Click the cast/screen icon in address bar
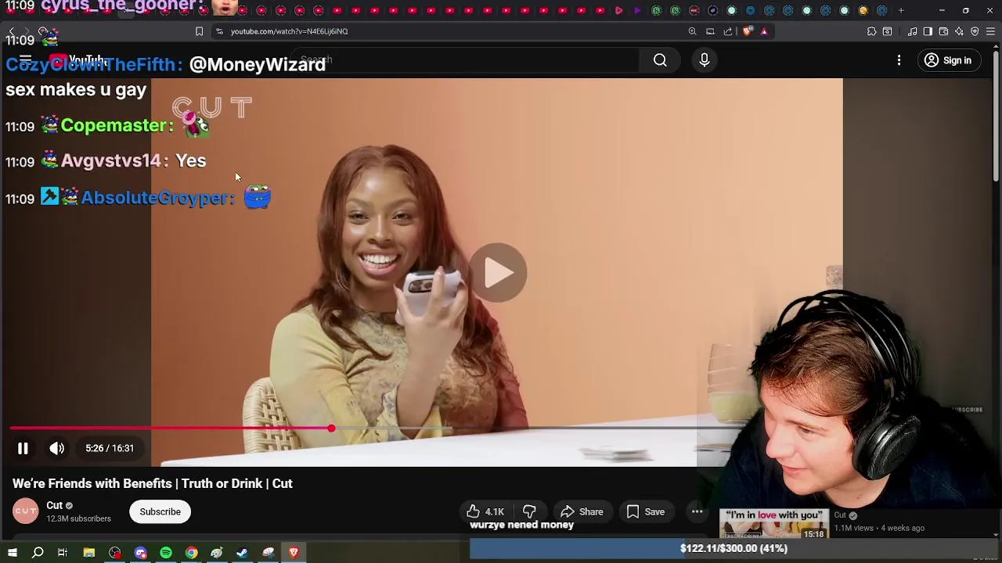Image resolution: width=1002 pixels, height=563 pixels. (710, 31)
